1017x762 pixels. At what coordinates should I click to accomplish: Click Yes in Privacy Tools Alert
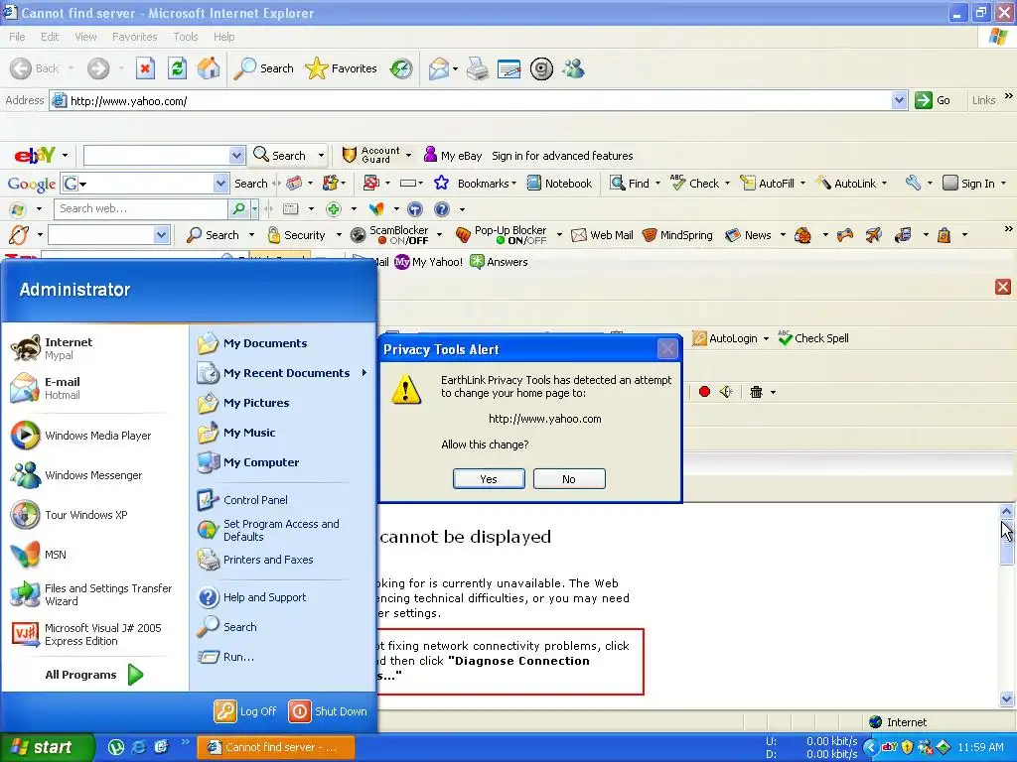[489, 479]
